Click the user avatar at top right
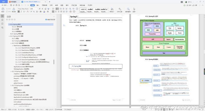Screen dimensions: 205x111 point(186,2)
